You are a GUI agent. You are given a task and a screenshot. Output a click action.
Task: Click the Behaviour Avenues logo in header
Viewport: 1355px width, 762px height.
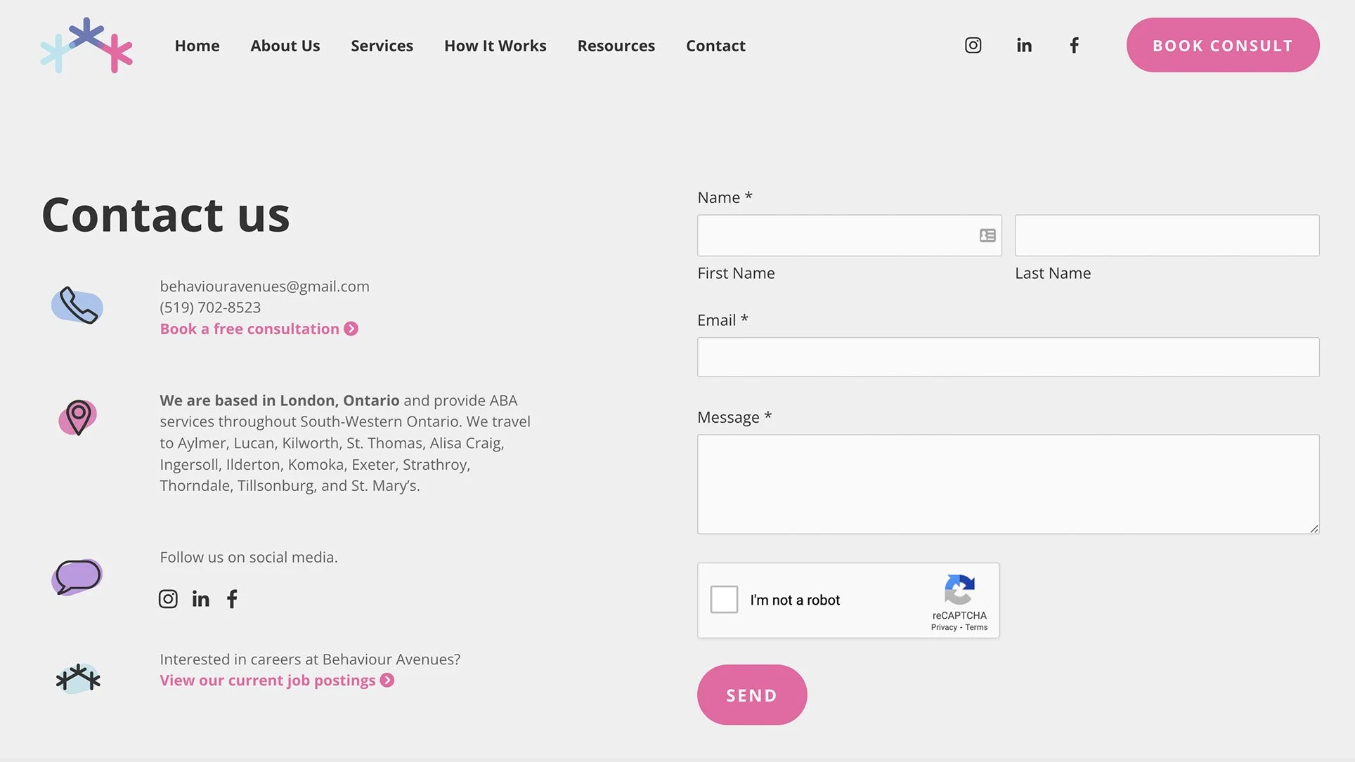point(86,46)
